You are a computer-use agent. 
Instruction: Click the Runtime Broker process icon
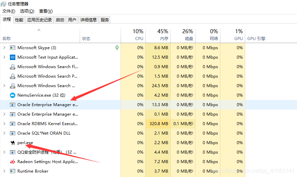click(x=13, y=171)
